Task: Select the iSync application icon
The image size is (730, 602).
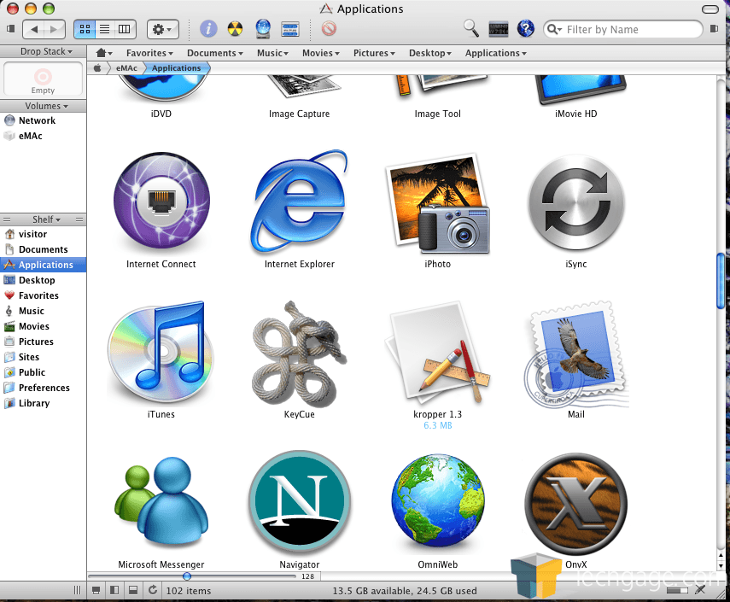Action: [576, 202]
